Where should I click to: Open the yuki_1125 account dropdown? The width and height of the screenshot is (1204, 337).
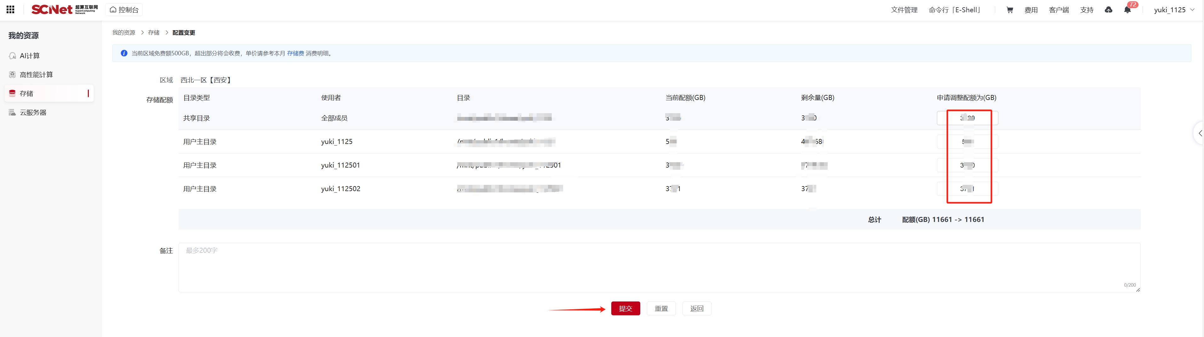coord(1174,10)
